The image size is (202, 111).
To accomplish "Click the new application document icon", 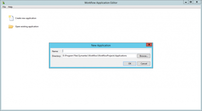I will click(11, 18).
